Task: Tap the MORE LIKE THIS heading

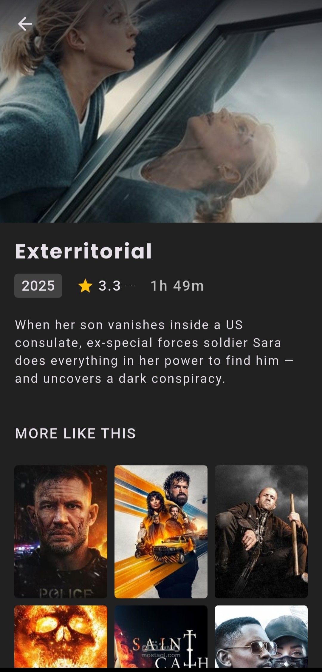Action: tap(75, 433)
